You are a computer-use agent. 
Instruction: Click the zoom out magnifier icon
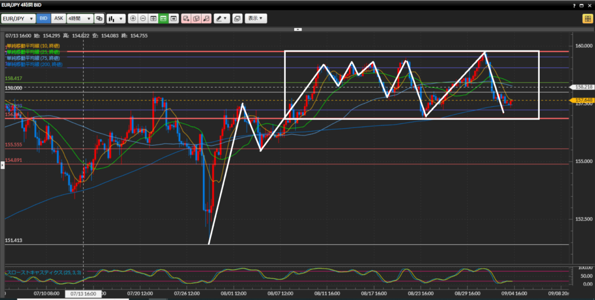point(143,19)
